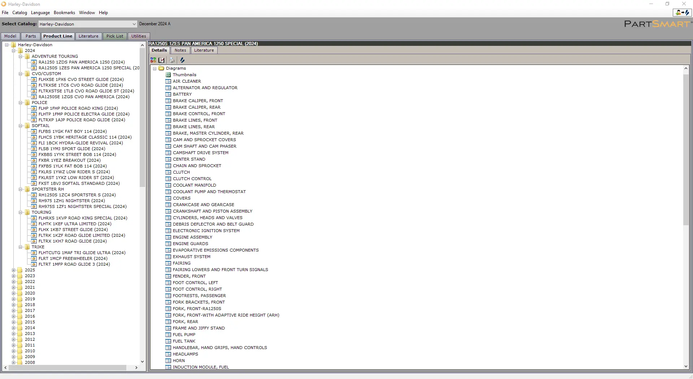
Task: Click the printer icon in details toolbar
Action: point(172,60)
